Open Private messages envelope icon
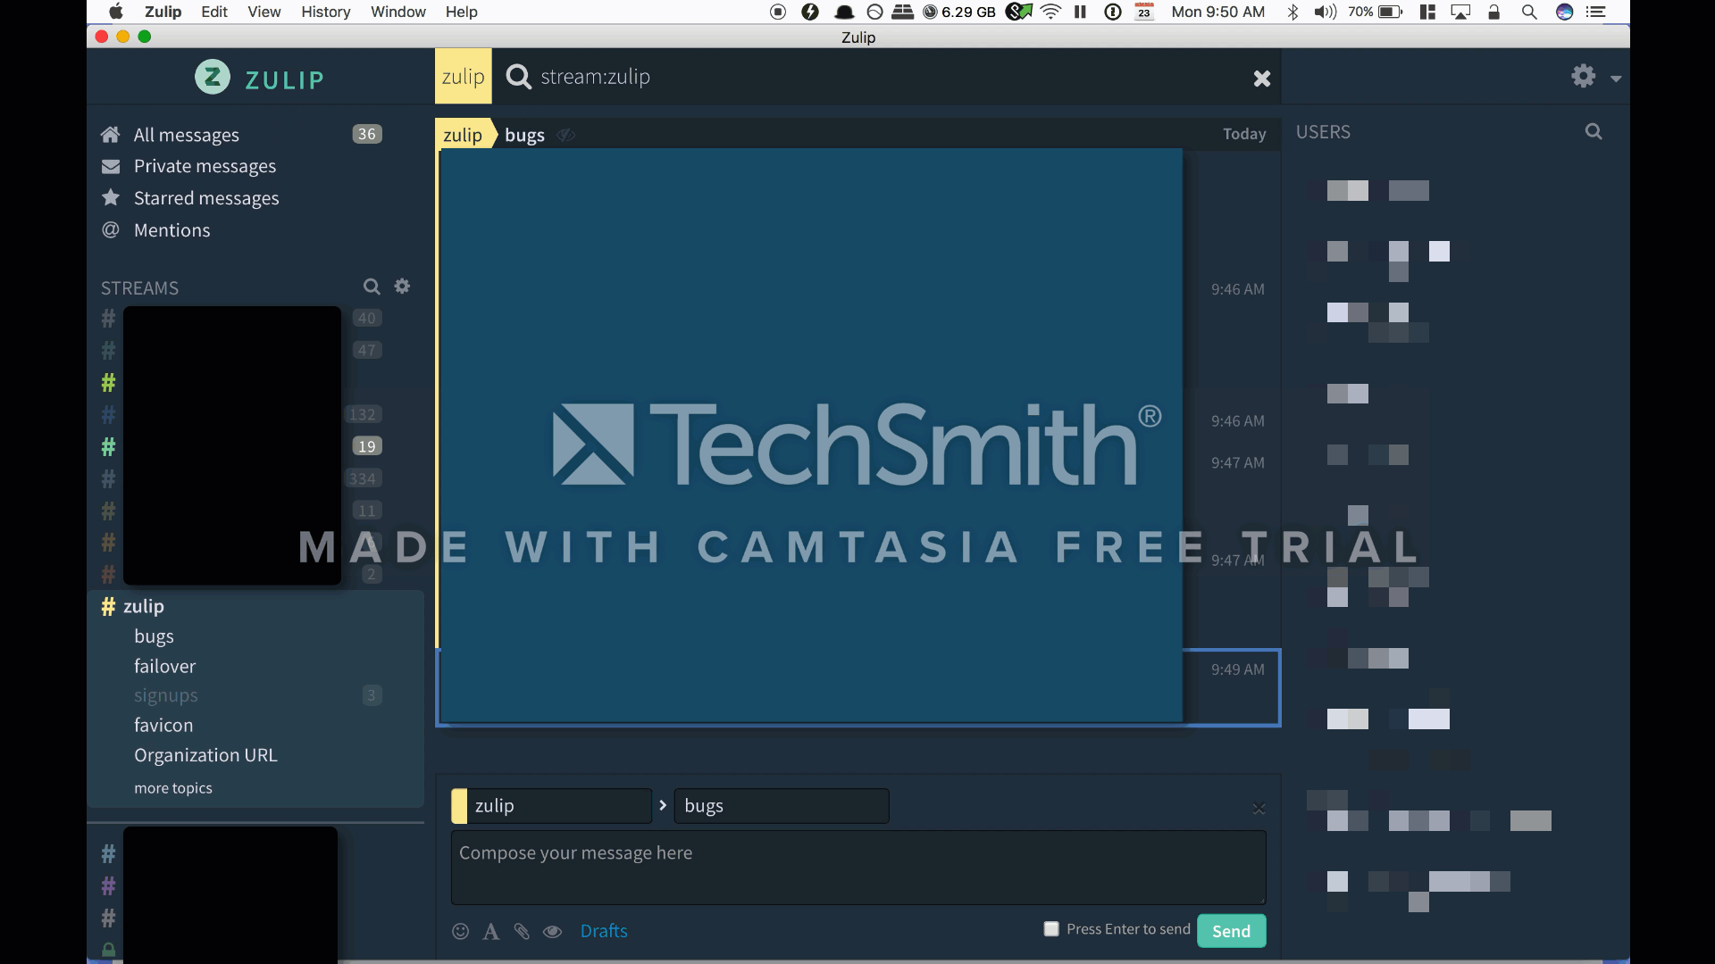1715x964 pixels. tap(111, 167)
